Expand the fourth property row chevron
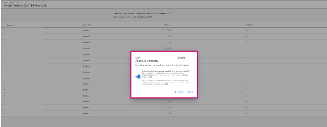 point(5,48)
